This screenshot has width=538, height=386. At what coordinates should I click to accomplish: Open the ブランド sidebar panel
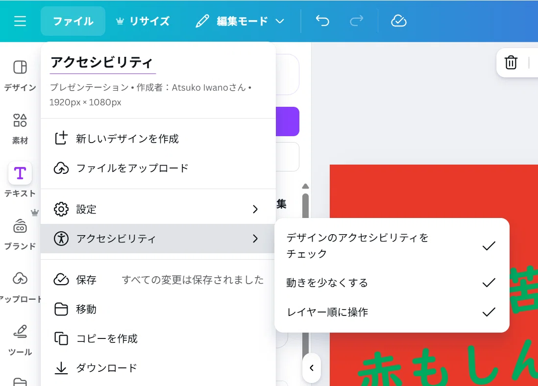(20, 234)
